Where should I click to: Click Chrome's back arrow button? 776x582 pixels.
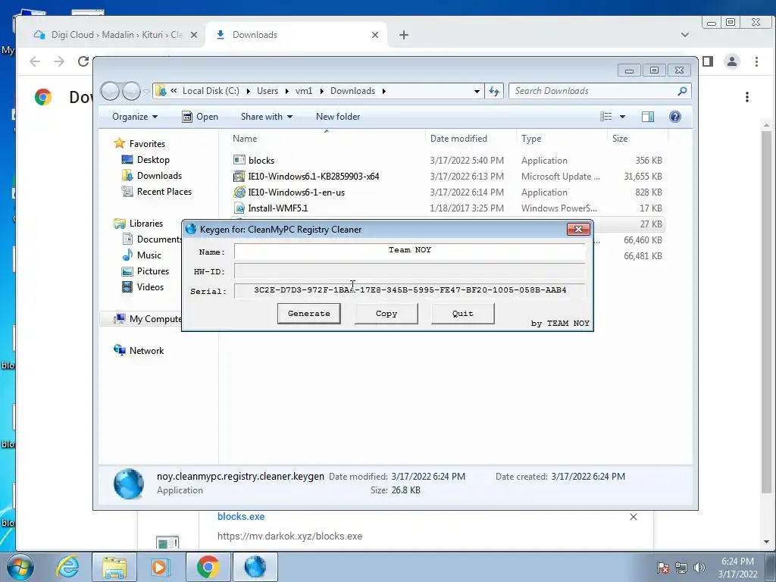tap(35, 61)
